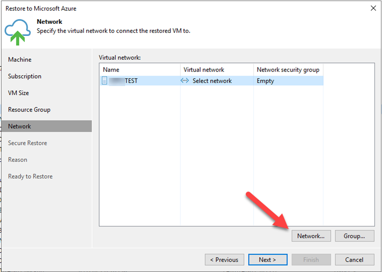Select the Network step in sidebar

pyautogui.click(x=47, y=126)
